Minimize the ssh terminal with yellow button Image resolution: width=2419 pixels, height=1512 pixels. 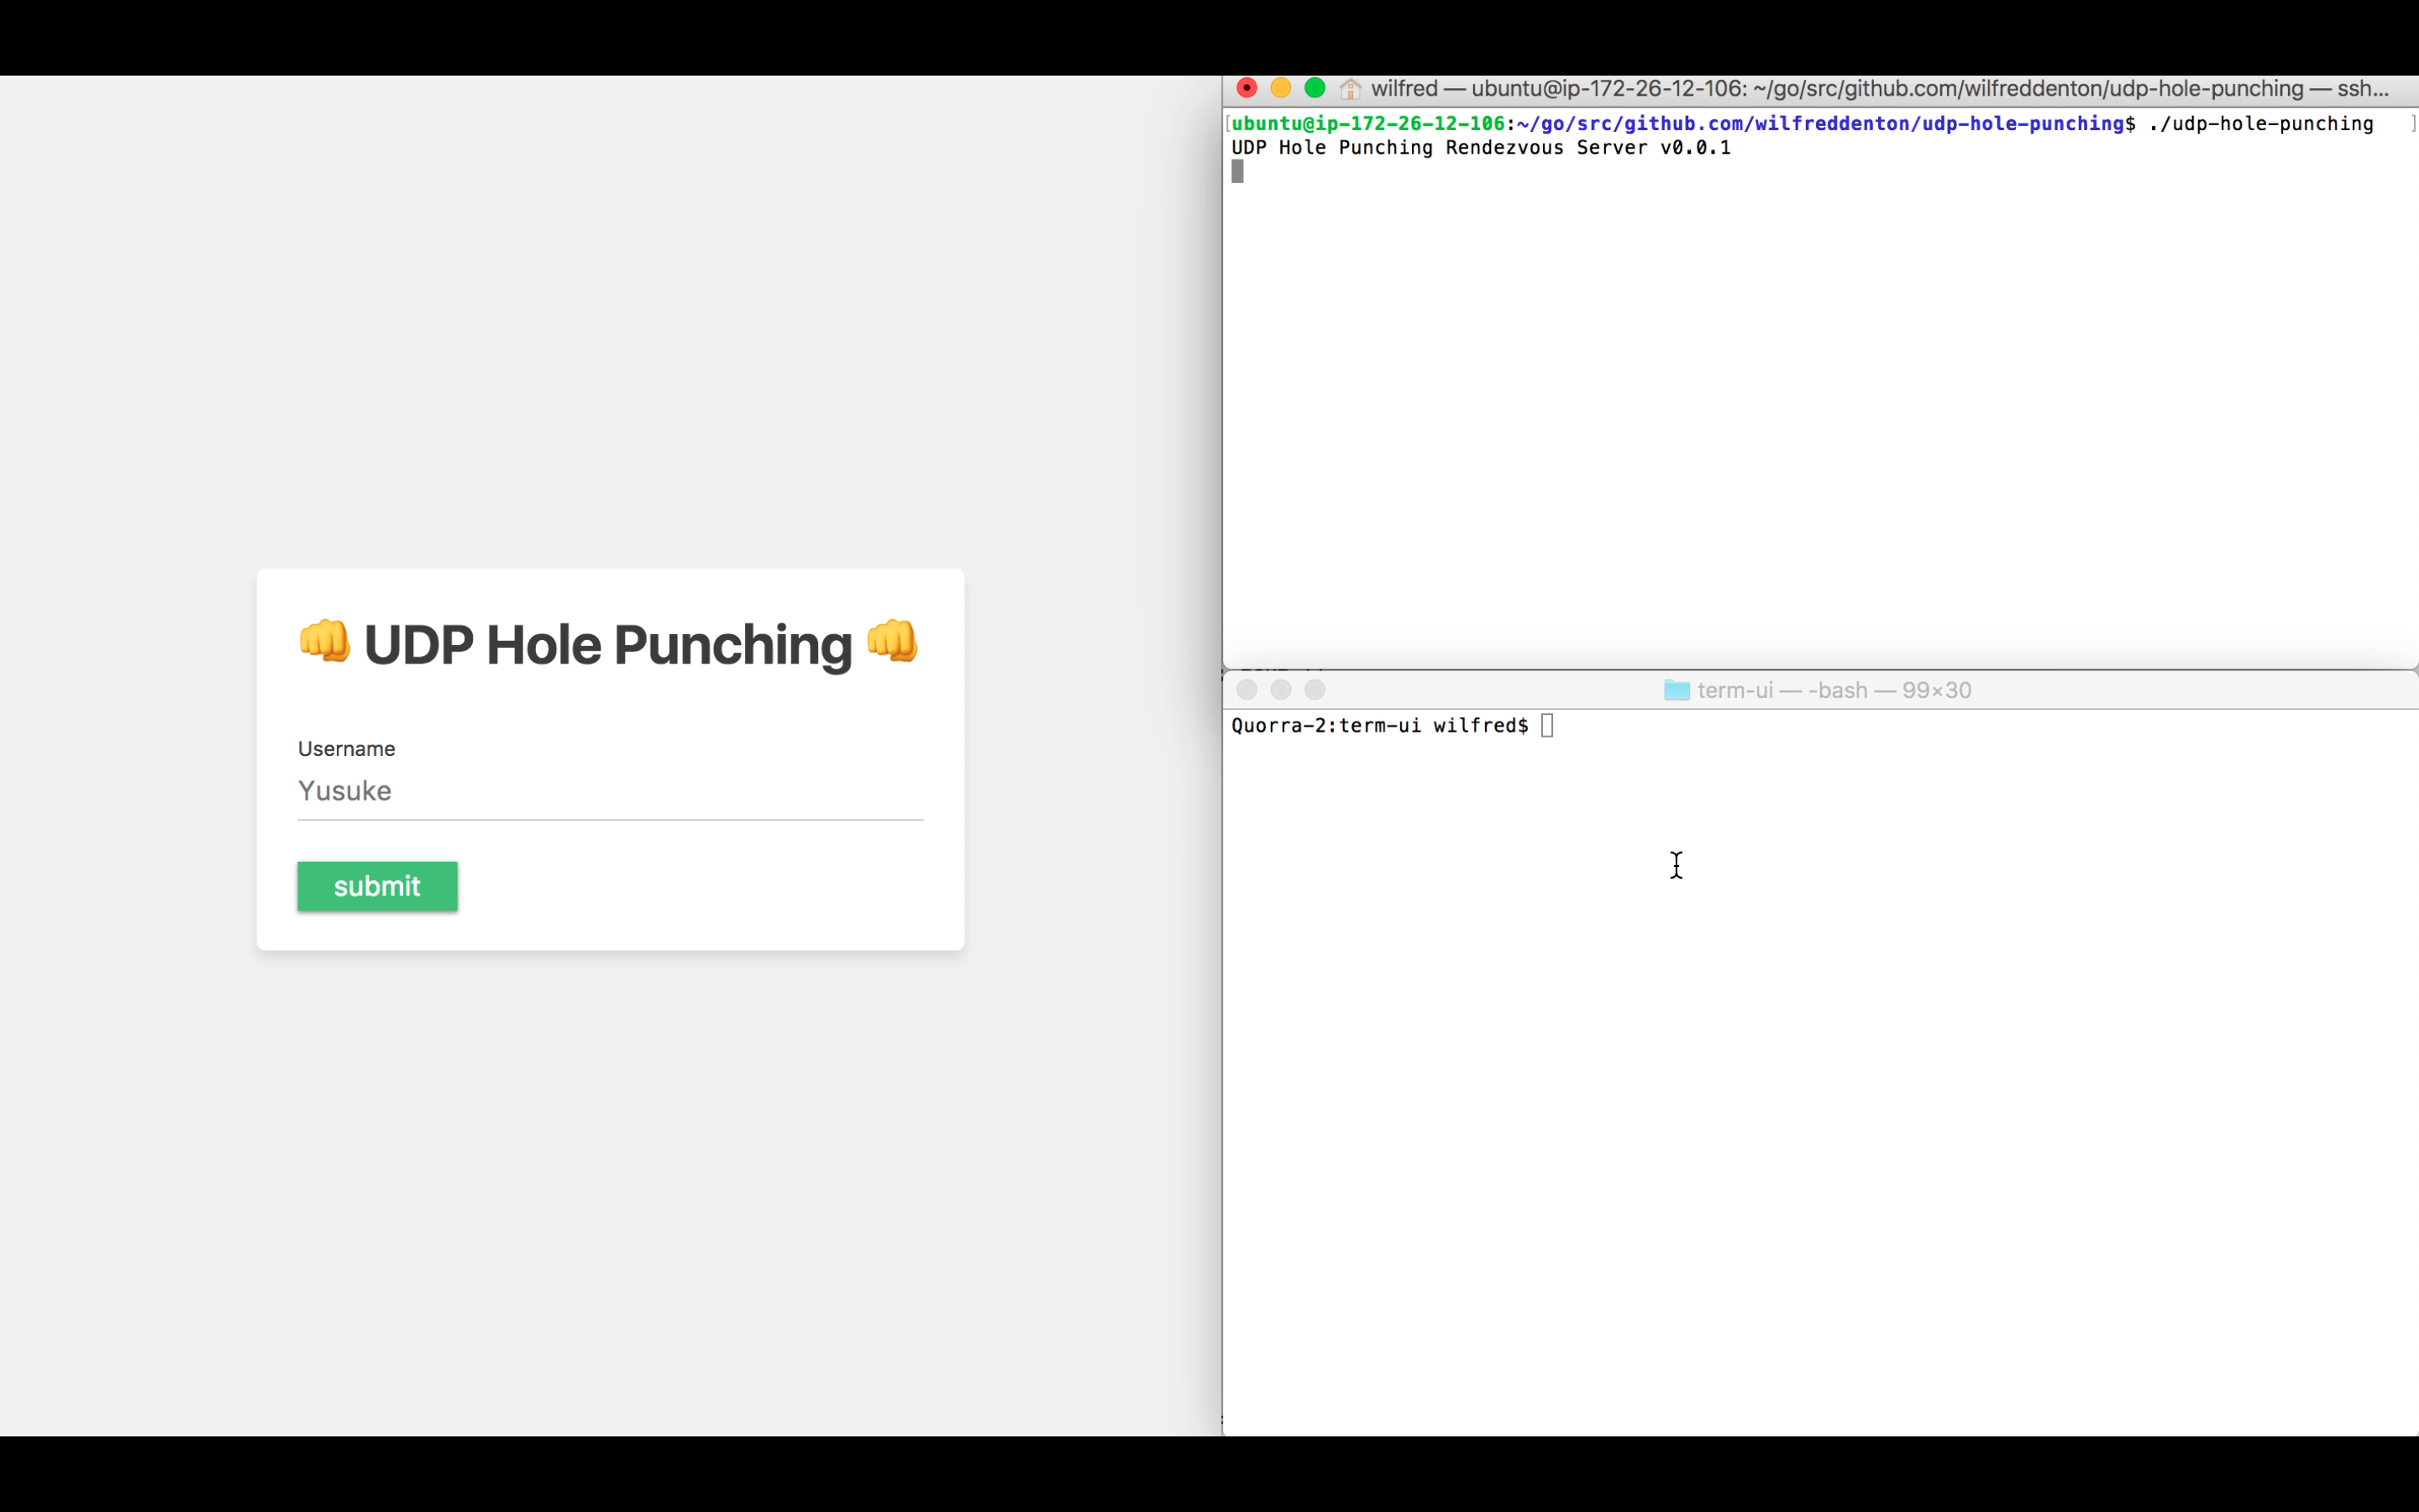(x=1280, y=88)
